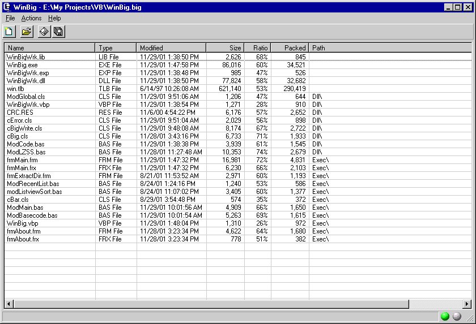Sort list by Name column header
This screenshot has height=324, width=476.
tap(50, 48)
